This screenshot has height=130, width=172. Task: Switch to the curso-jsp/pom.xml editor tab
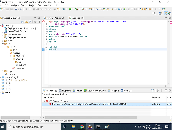click(55, 18)
